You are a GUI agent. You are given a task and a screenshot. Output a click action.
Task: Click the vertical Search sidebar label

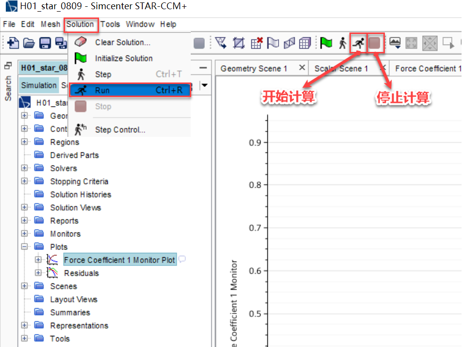pyautogui.click(x=8, y=88)
